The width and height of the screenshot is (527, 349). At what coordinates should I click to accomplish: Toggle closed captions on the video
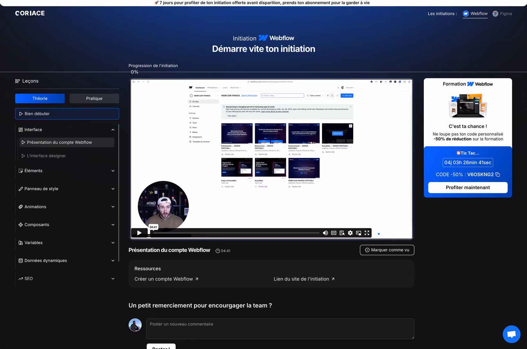point(334,233)
